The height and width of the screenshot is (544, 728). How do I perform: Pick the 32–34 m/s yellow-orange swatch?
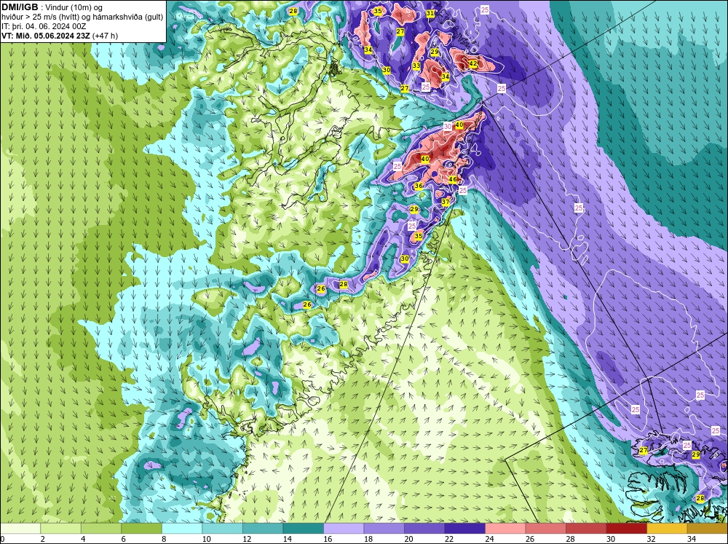point(666,528)
